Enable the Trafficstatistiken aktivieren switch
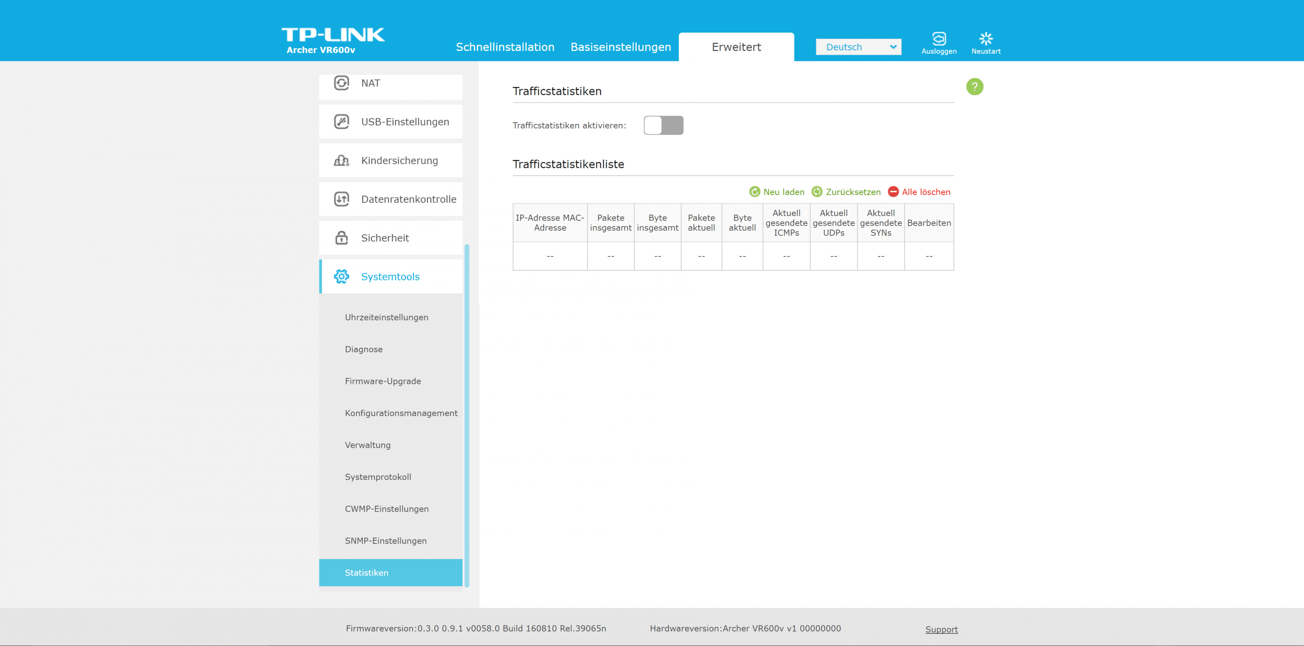 (x=663, y=126)
